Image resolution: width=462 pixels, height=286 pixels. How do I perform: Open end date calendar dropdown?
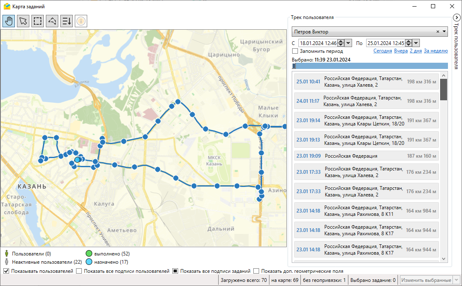coord(416,43)
